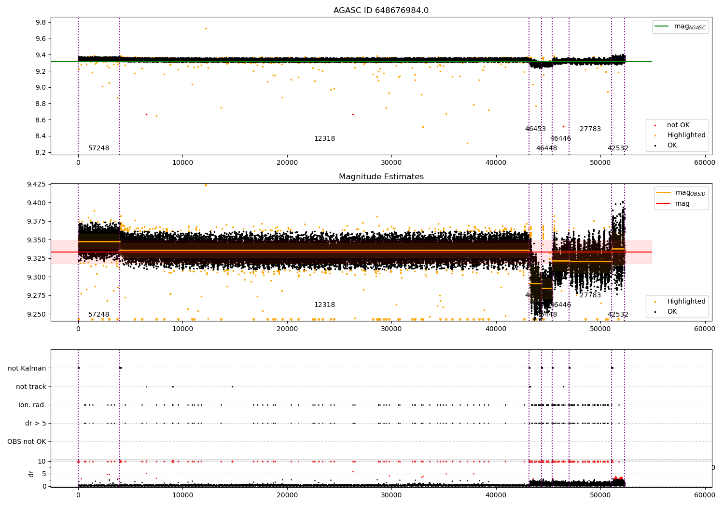Click the 'not track' row label
The height and width of the screenshot is (506, 724).
31,386
